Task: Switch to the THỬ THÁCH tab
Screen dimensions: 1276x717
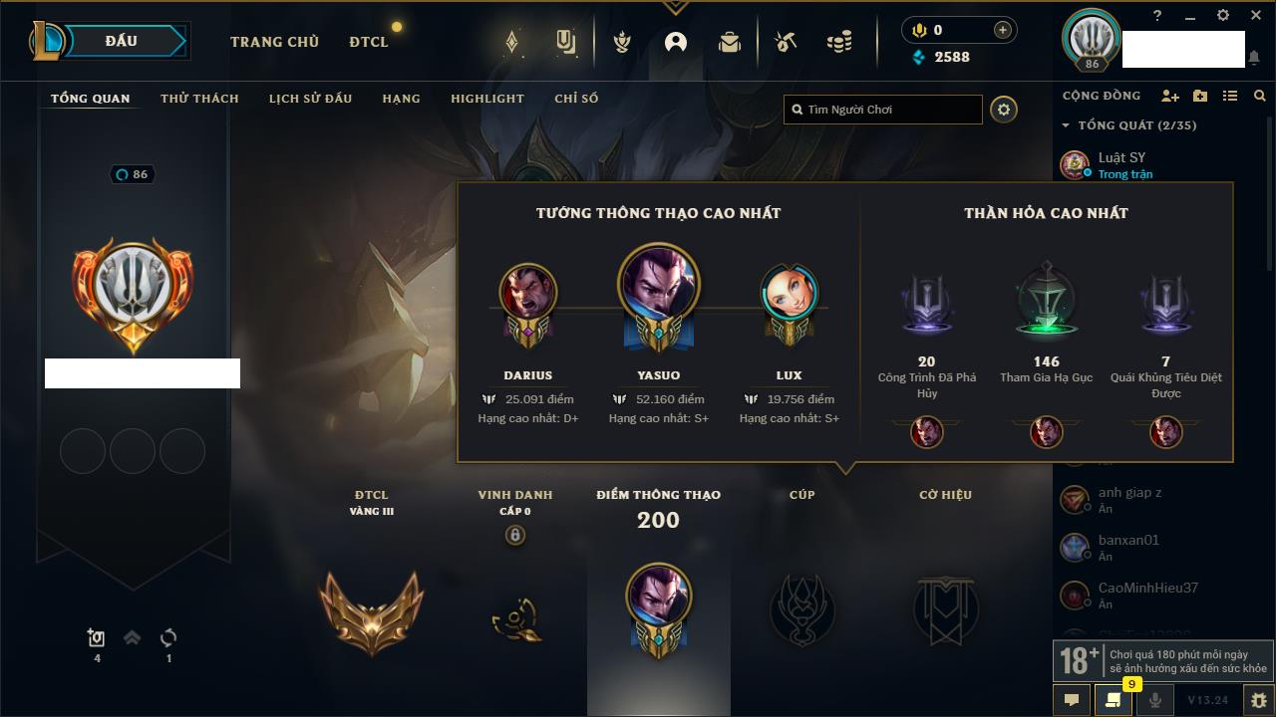Action: (x=199, y=99)
